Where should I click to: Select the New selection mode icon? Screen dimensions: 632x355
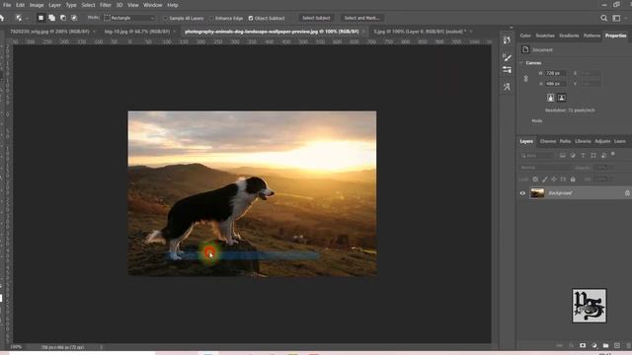(40, 18)
